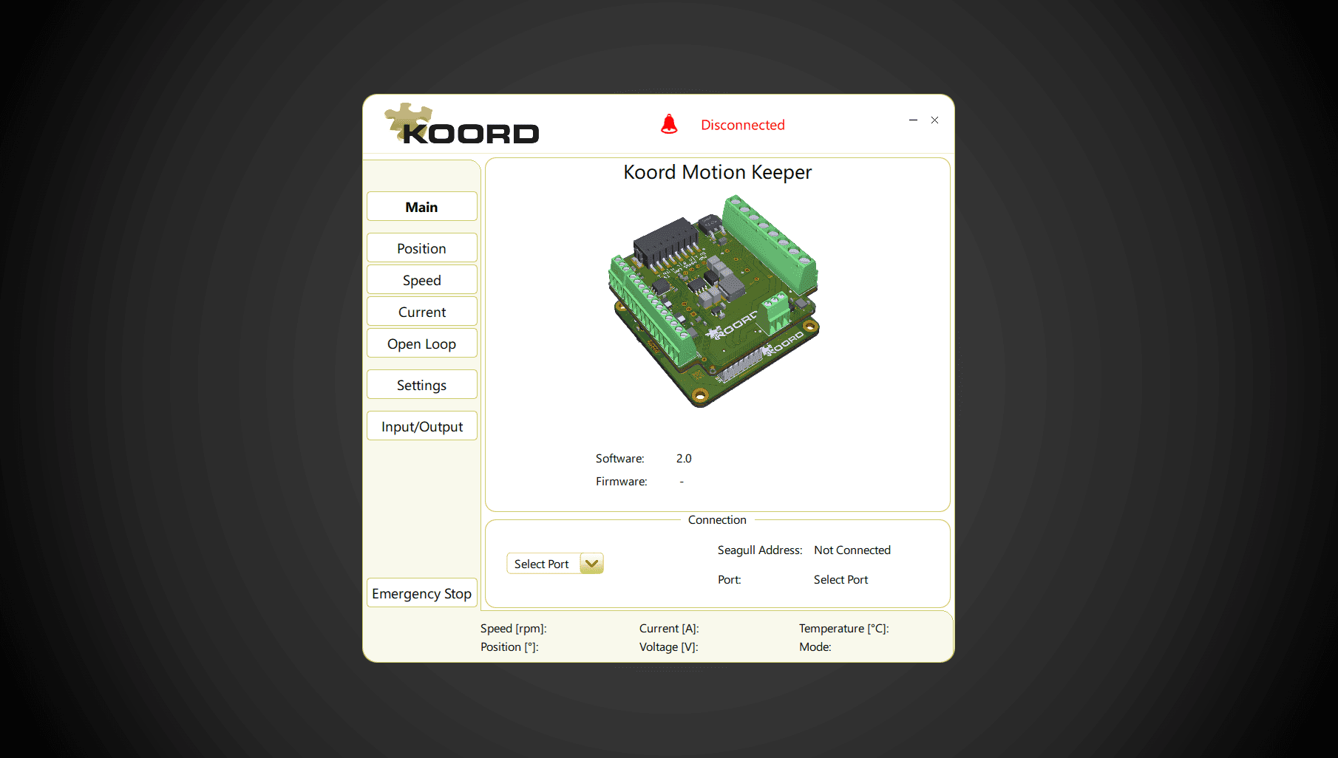Image resolution: width=1338 pixels, height=758 pixels.
Task: Click the Connection group heading
Action: [x=717, y=520]
